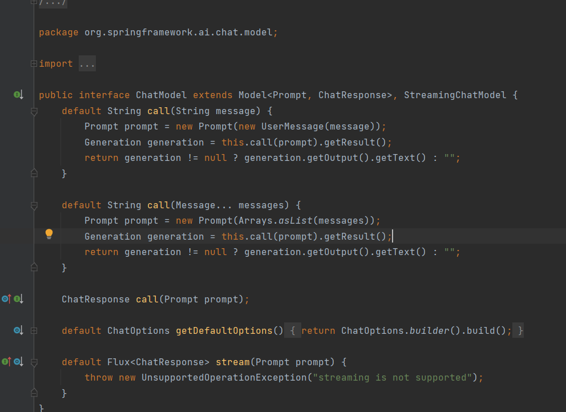The width and height of the screenshot is (566, 412).
Task: Click the green implemented icon beside call(Prompt prompt)
Action: [x=18, y=299]
